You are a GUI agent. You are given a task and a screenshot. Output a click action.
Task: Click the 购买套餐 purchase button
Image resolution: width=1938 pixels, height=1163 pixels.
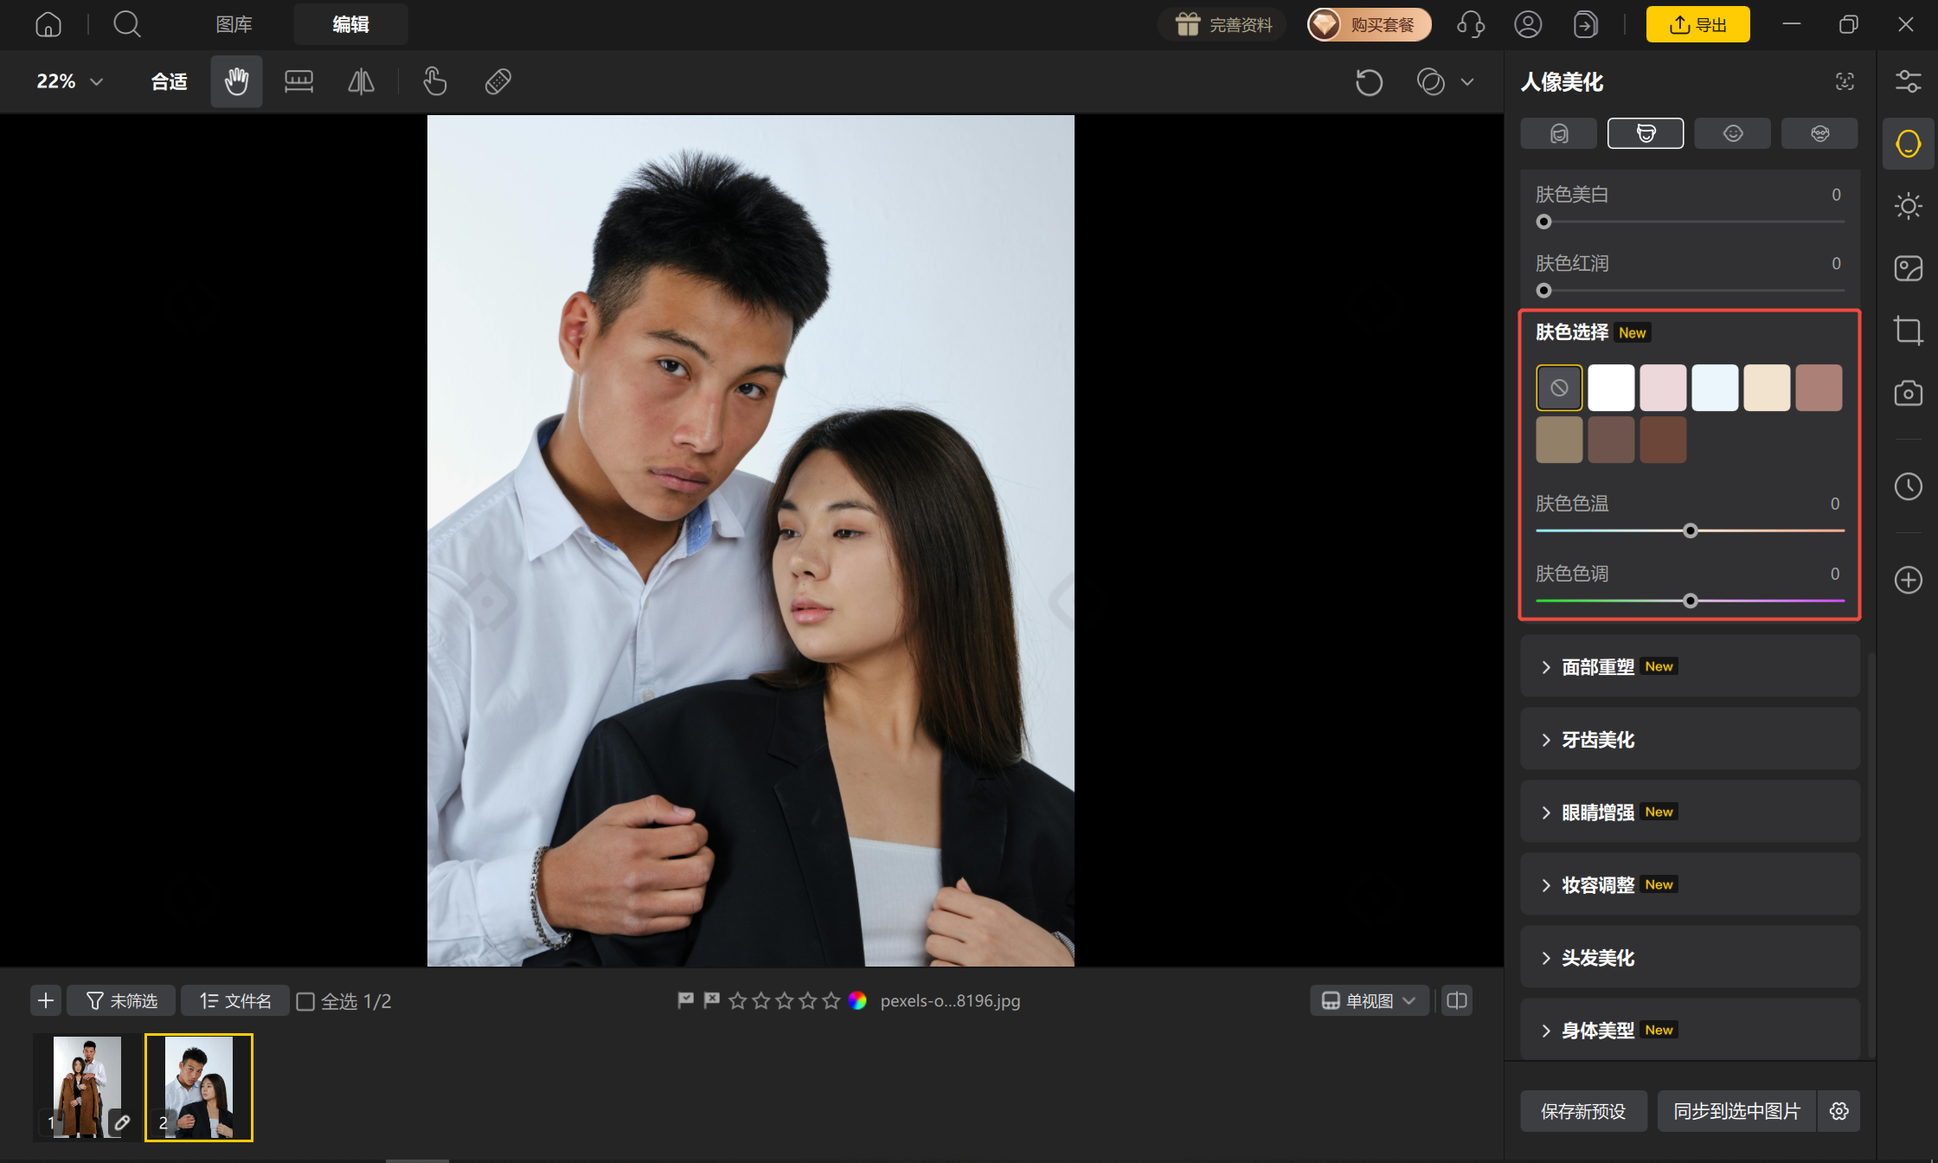pyautogui.click(x=1369, y=24)
